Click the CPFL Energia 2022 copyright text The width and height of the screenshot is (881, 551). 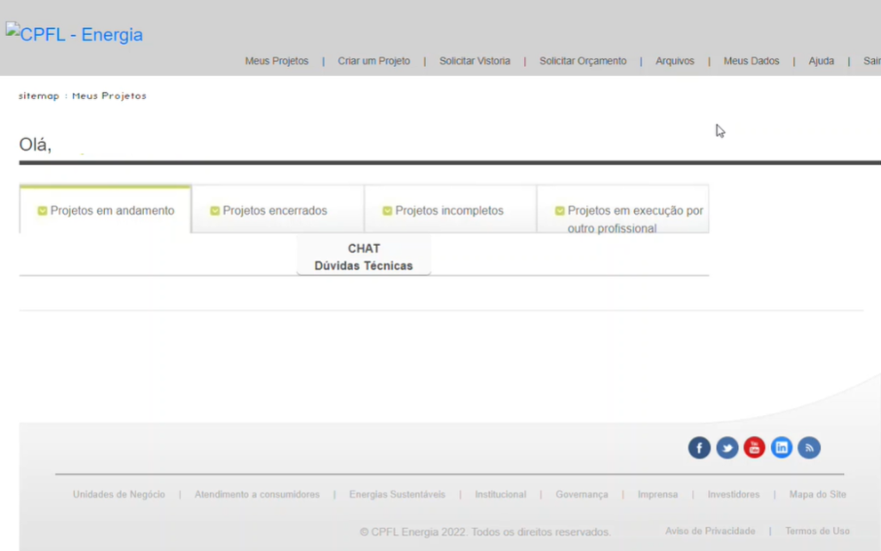[485, 532]
